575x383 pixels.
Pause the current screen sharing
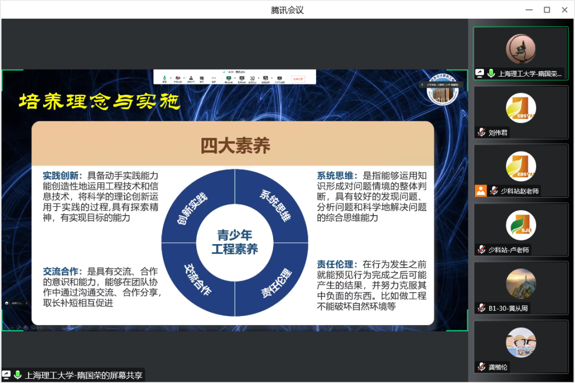[241, 78]
